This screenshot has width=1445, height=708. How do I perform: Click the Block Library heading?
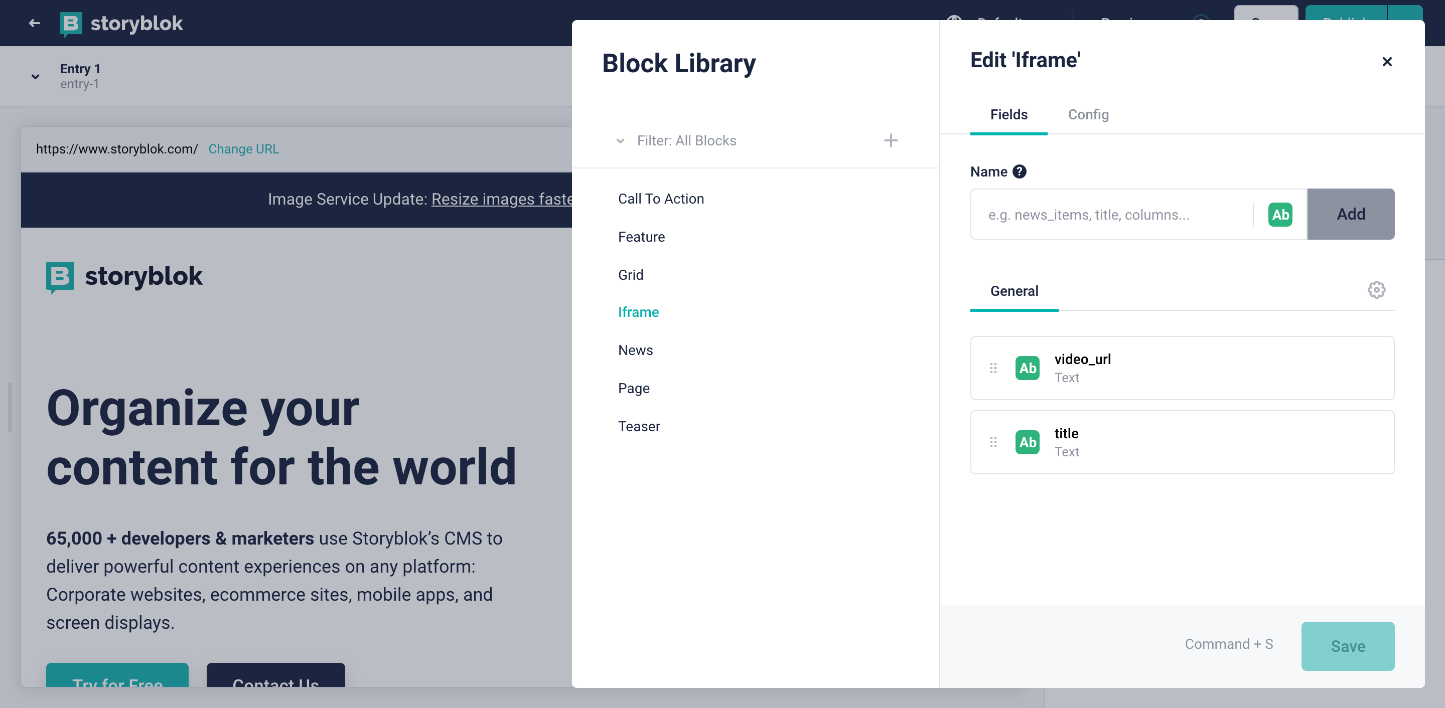[679, 63]
